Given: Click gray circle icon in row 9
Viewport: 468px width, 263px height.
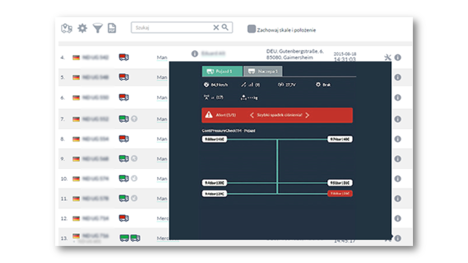Looking at the screenshot, I should point(134,158).
